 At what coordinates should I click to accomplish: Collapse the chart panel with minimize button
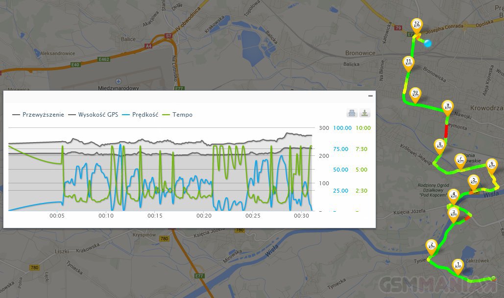[370, 96]
